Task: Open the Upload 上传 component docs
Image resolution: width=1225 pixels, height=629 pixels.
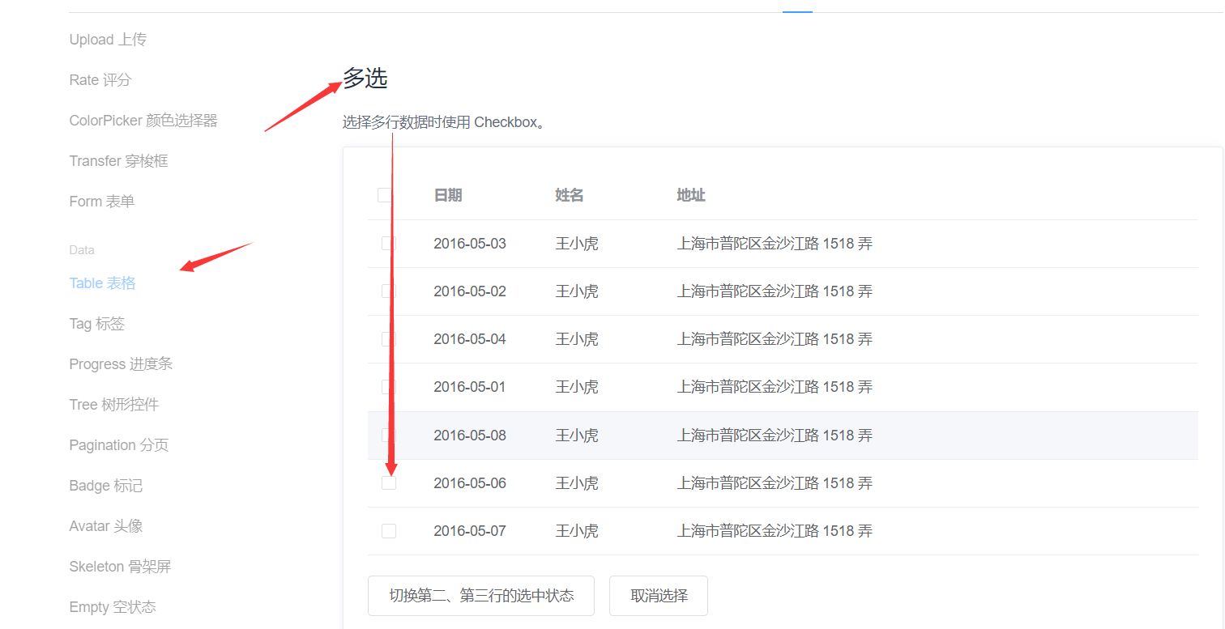Action: pos(108,39)
